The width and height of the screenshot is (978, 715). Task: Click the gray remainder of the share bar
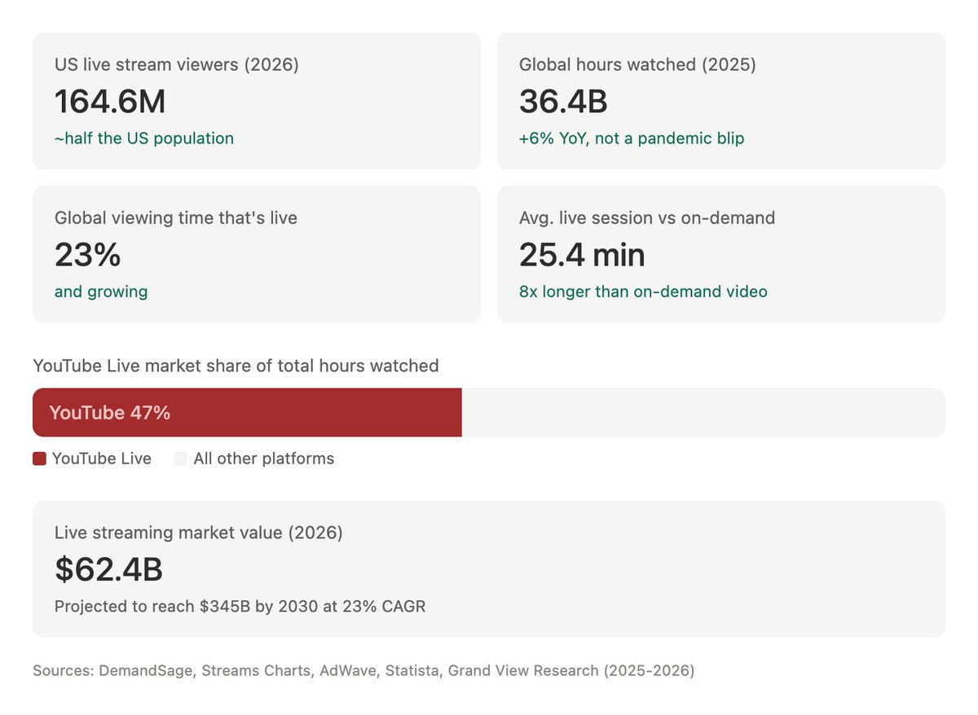click(703, 412)
